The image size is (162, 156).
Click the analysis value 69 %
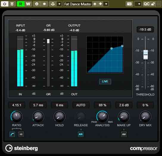(102, 105)
